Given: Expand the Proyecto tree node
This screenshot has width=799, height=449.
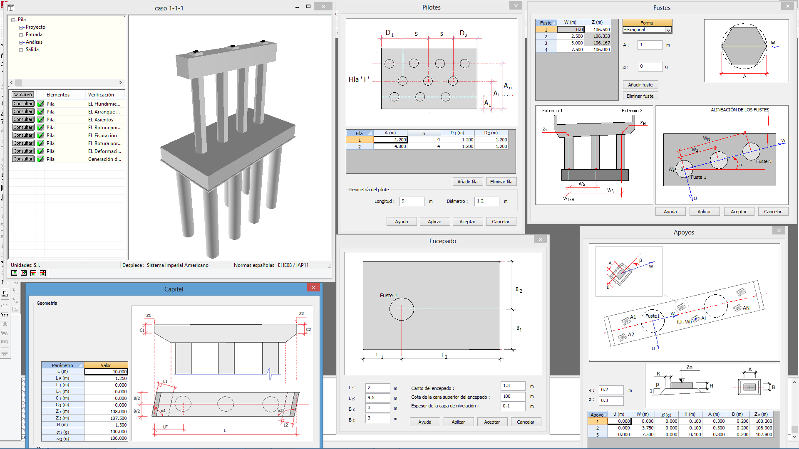Looking at the screenshot, I should click(21, 27).
